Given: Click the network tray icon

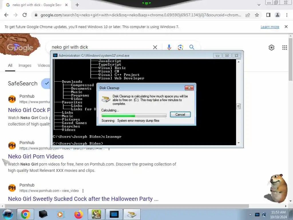Looking at the screenshot, I should [x=257, y=215].
